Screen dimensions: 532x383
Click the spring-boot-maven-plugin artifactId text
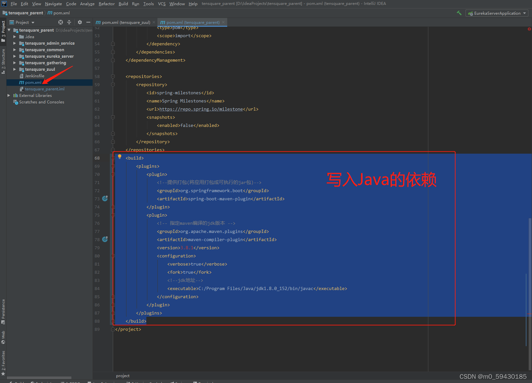coord(220,199)
